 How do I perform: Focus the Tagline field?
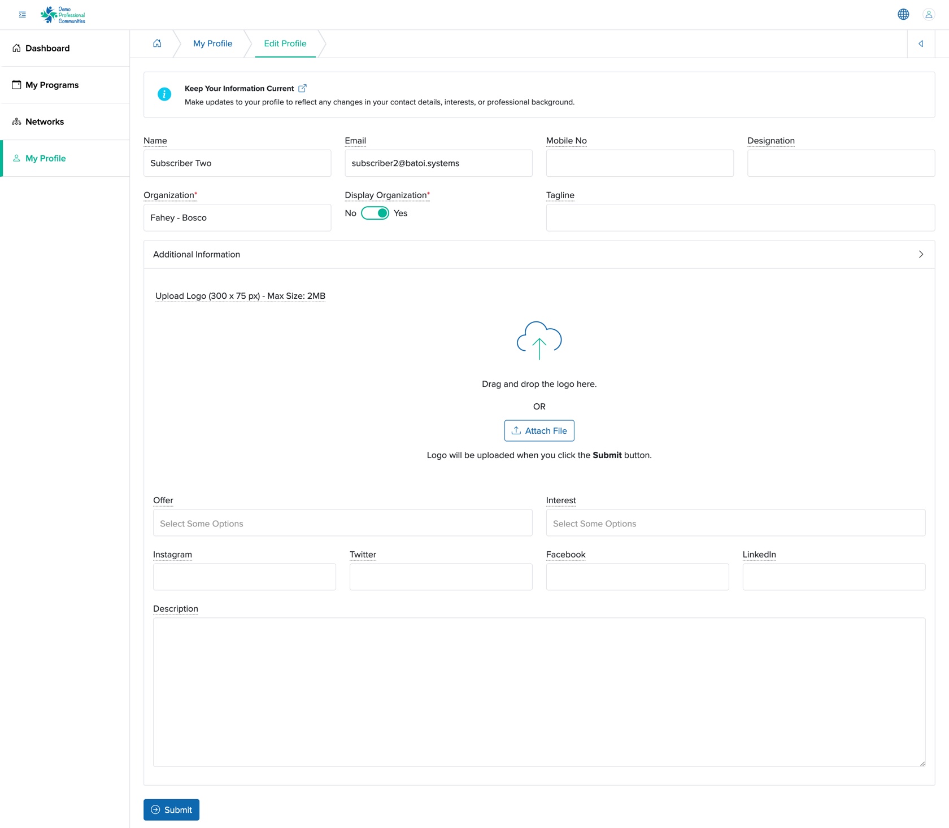pyautogui.click(x=741, y=217)
